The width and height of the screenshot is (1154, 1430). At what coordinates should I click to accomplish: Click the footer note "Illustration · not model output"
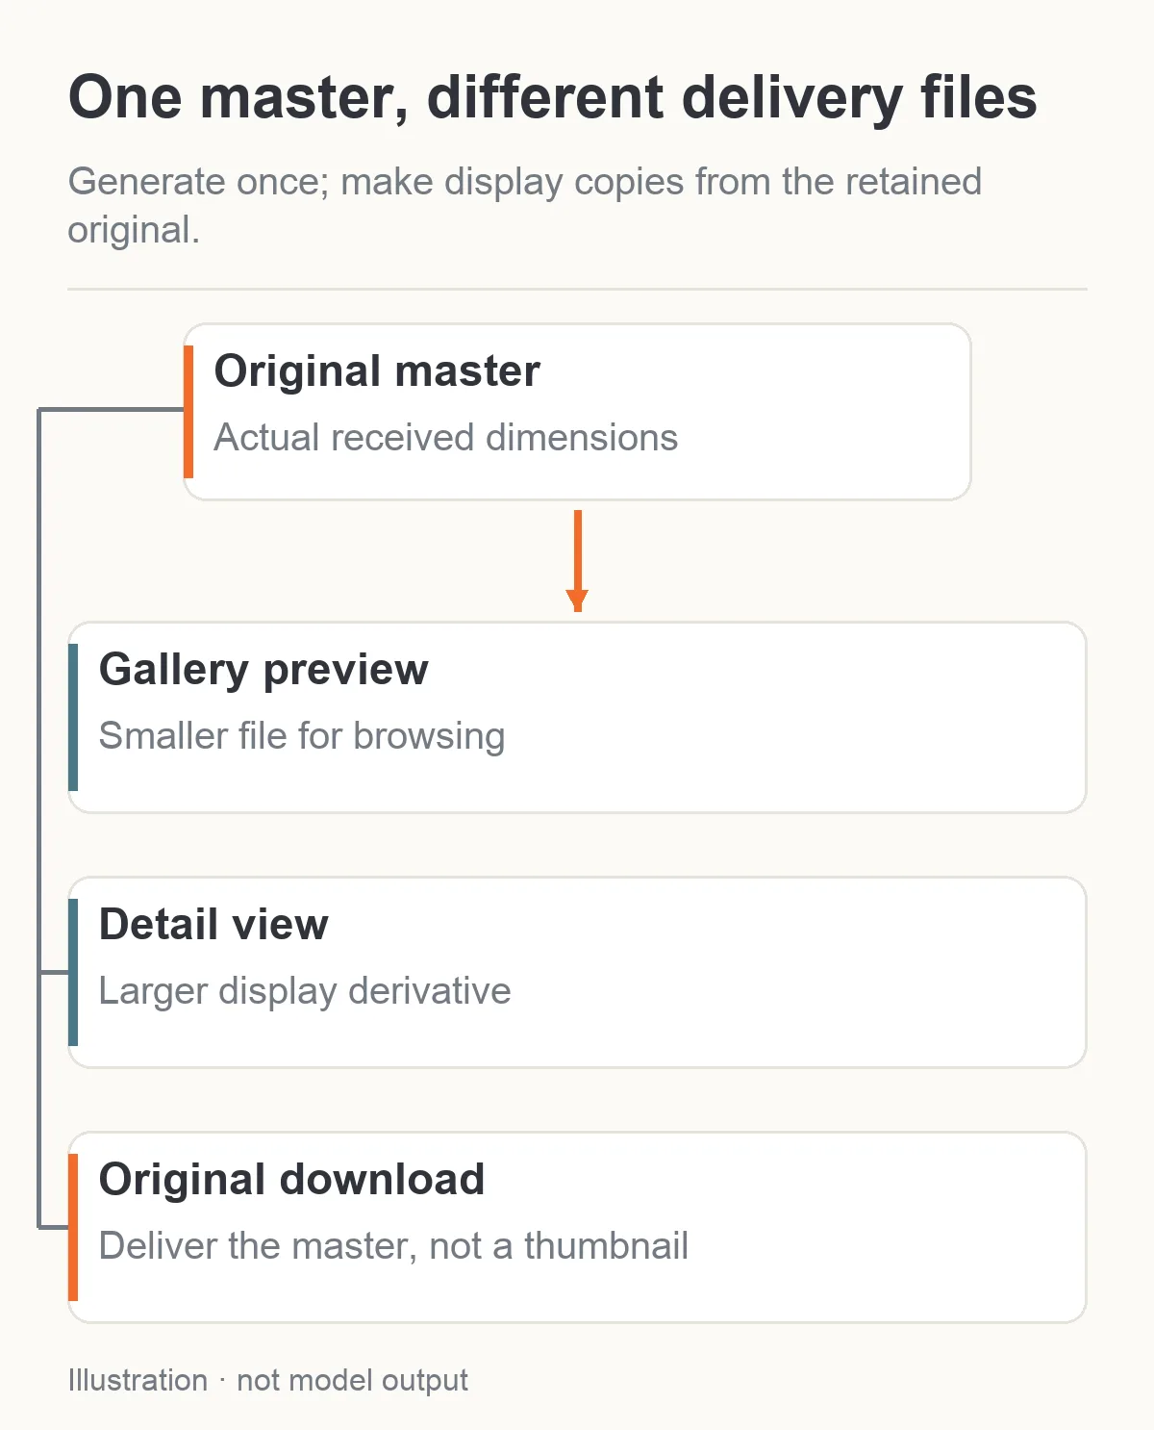268,1381
